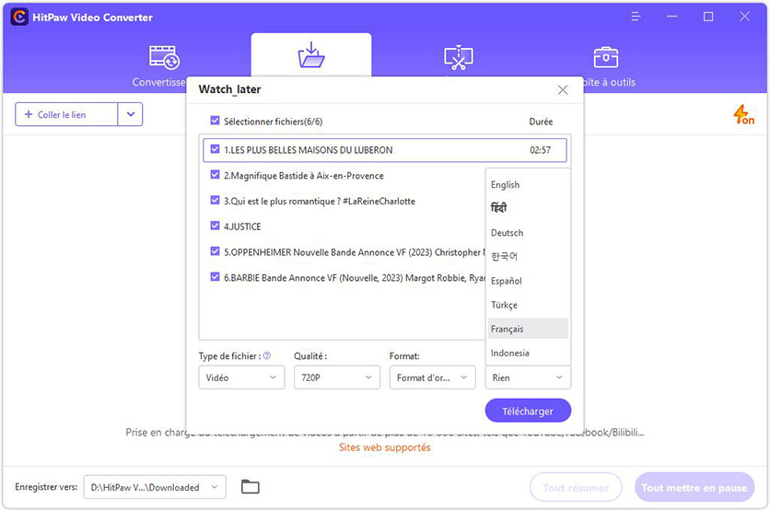Open the Enregistrer vers path dropdown

coord(155,487)
